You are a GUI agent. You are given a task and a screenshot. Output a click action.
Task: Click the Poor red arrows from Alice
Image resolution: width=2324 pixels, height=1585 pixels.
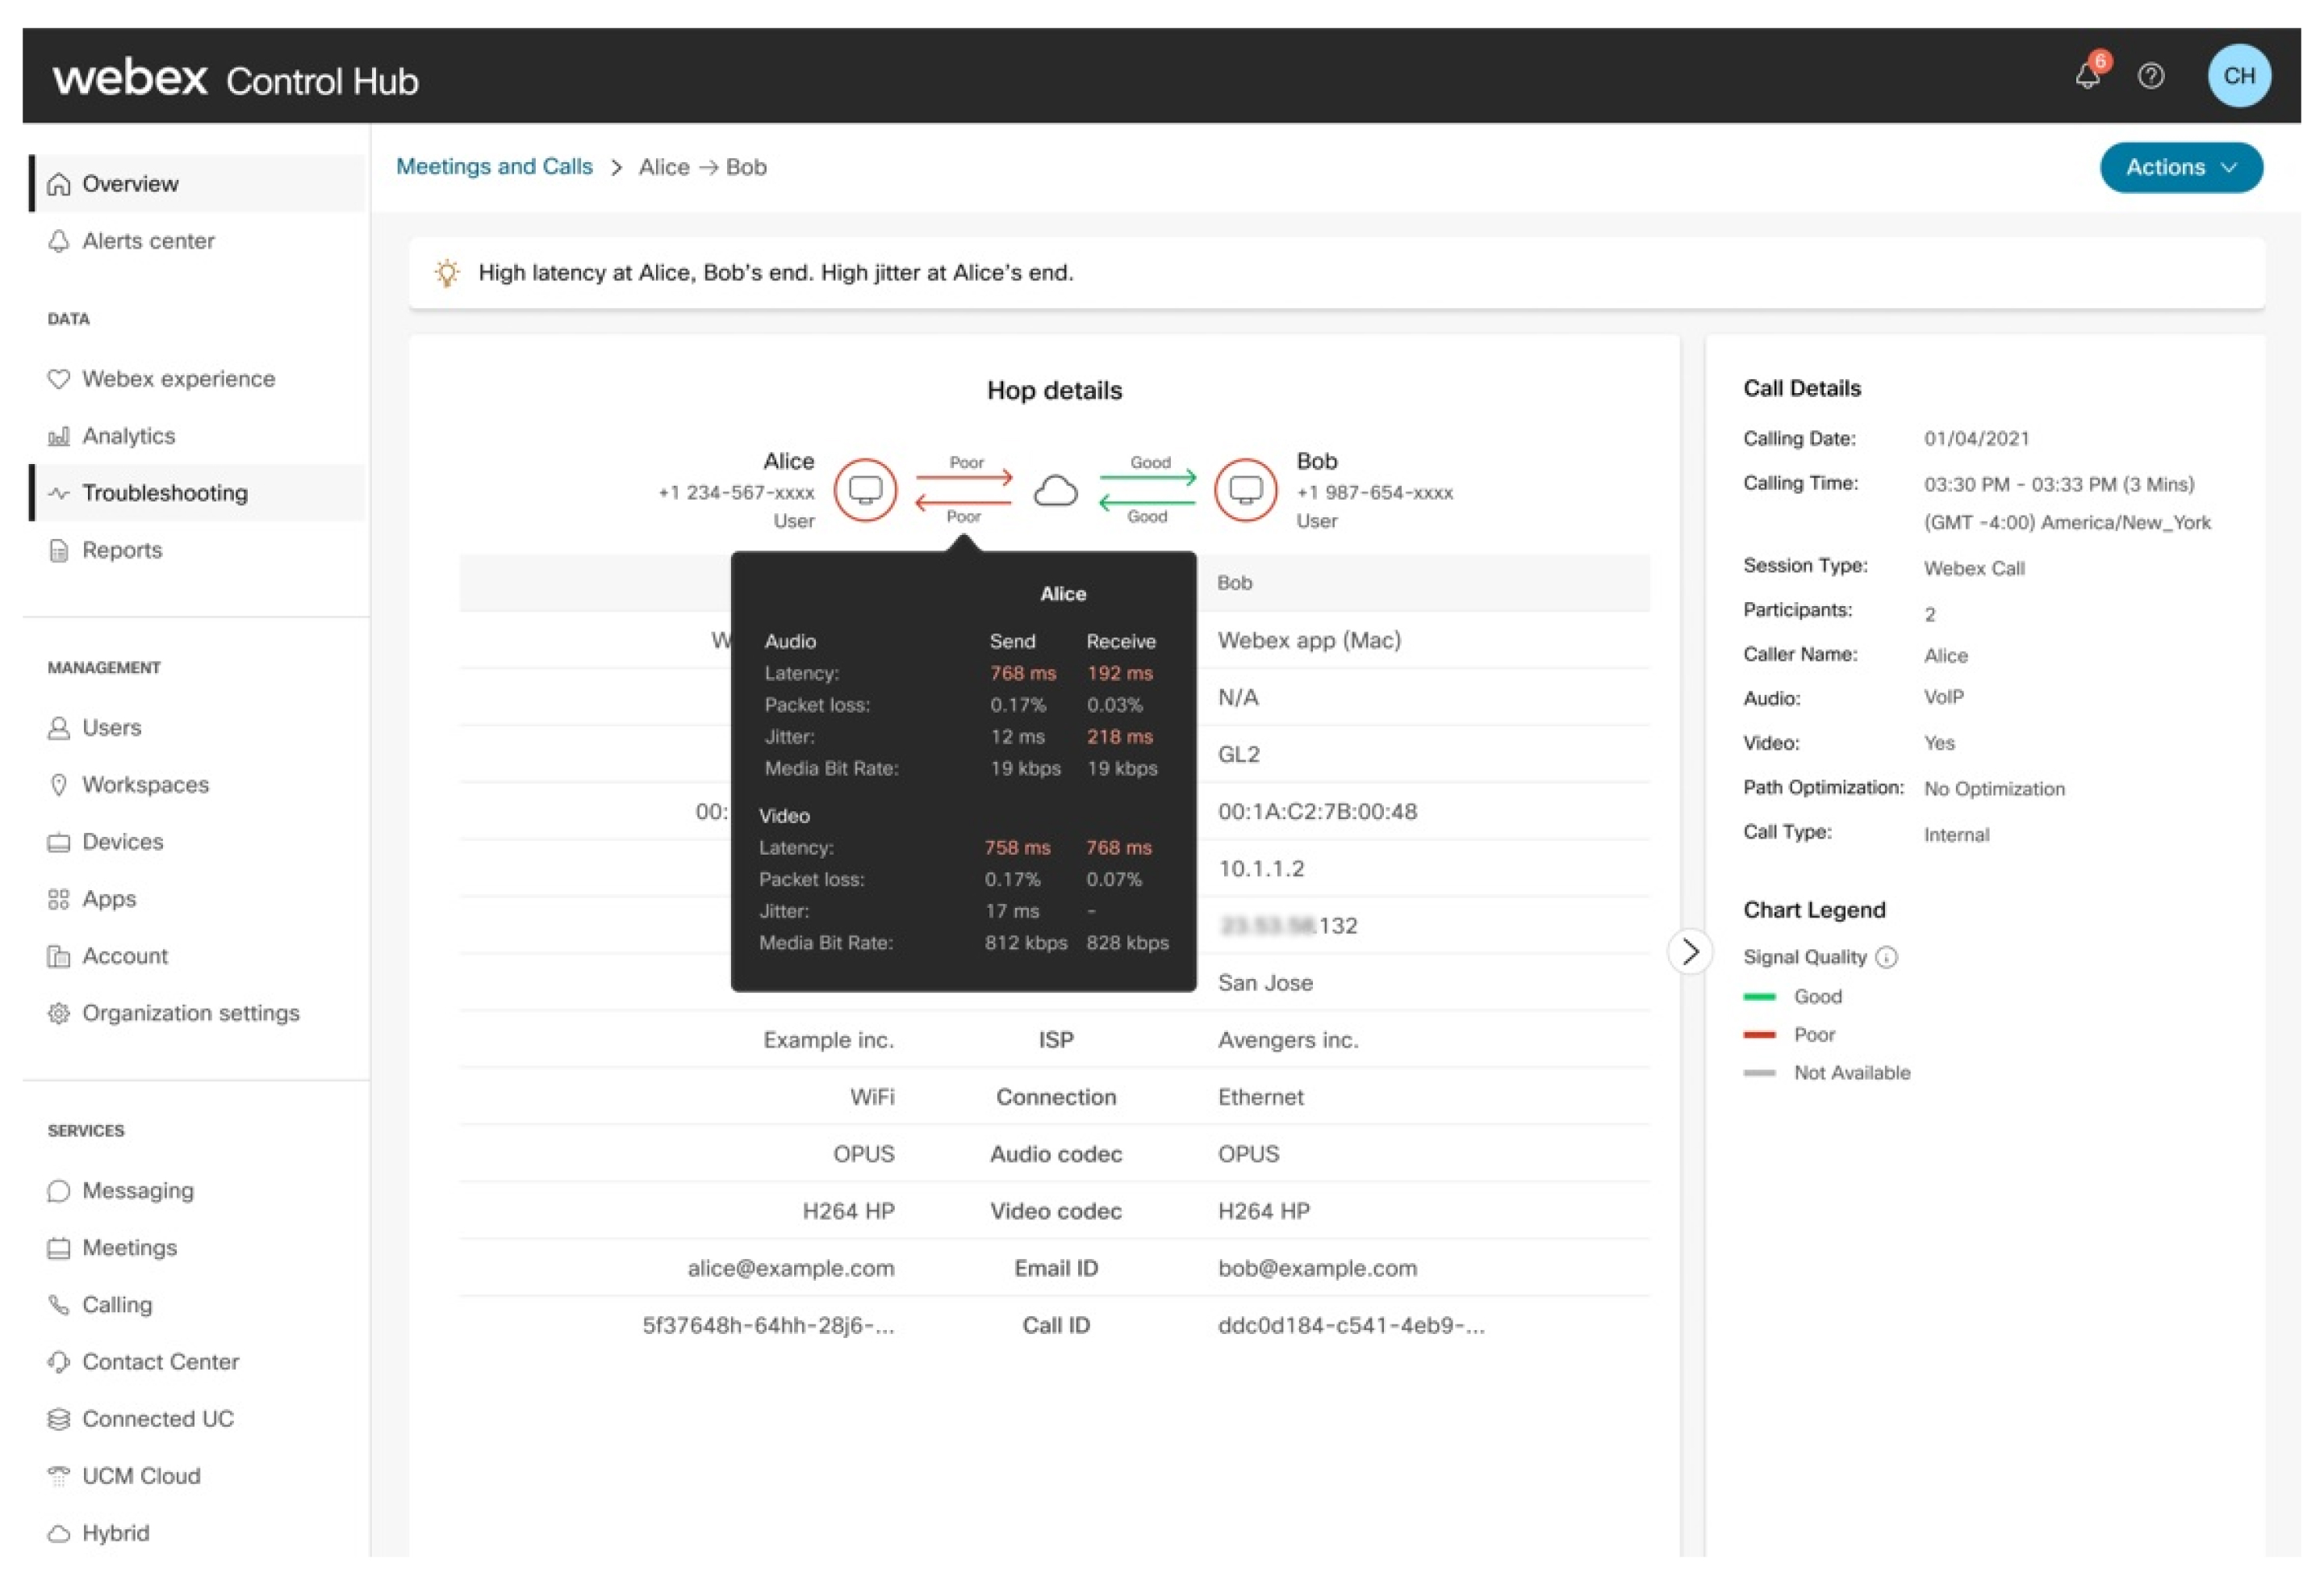[964, 490]
